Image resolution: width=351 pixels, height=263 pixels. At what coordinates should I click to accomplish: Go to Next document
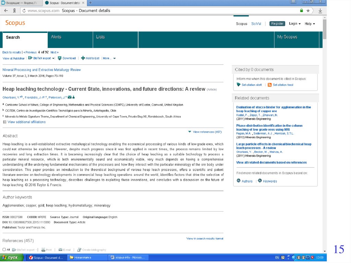(x=55, y=52)
